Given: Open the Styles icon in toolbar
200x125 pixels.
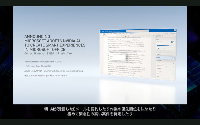Looking at the screenshot, I should point(153,36).
